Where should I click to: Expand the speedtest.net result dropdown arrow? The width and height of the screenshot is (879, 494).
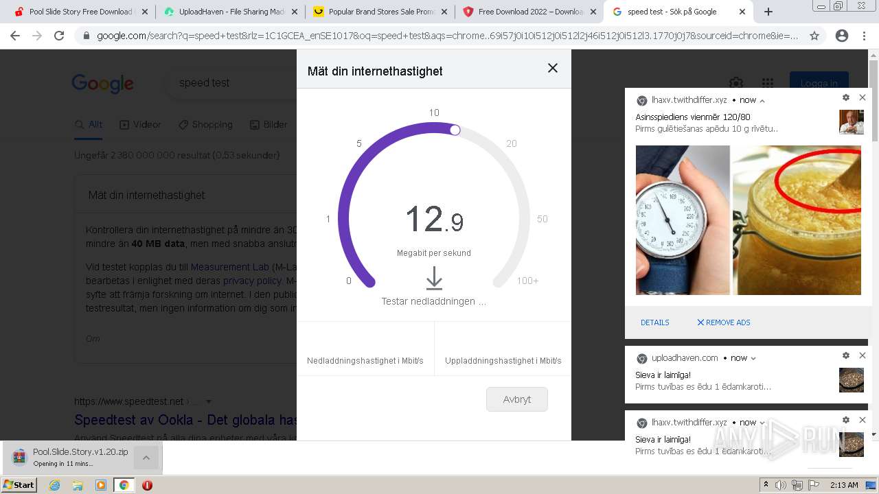coord(209,401)
